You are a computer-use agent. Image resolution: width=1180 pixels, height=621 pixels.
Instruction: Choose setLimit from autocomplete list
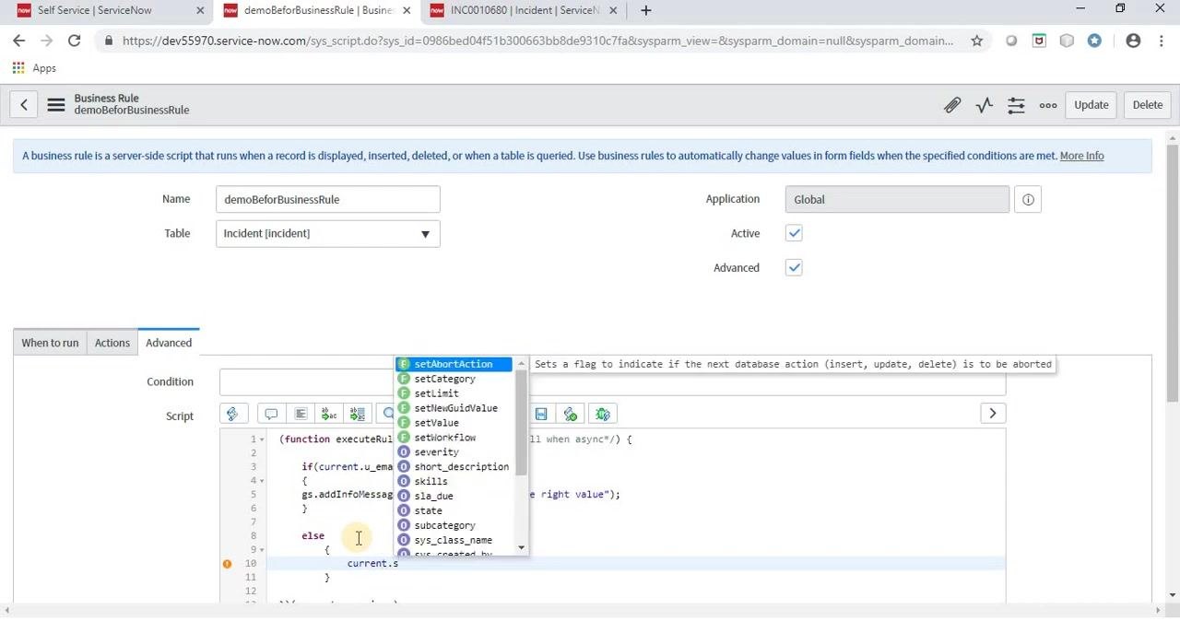point(454,393)
